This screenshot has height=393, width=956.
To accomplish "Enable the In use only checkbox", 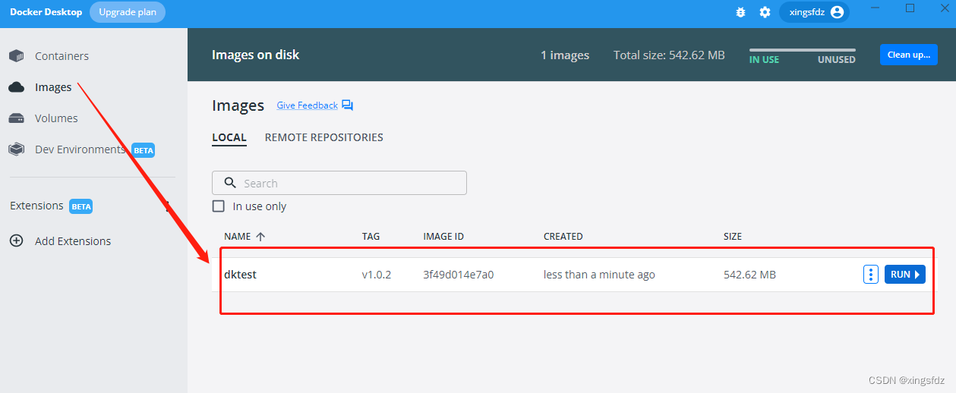I will [219, 206].
